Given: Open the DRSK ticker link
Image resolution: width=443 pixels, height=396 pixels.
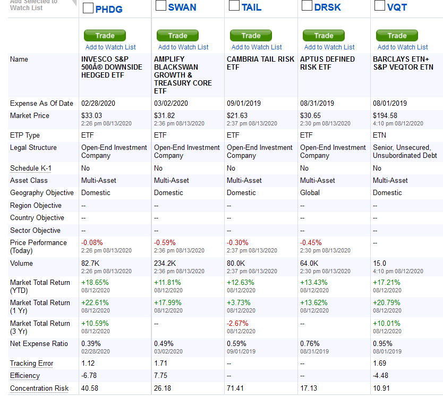Looking at the screenshot, I should tap(328, 7).
